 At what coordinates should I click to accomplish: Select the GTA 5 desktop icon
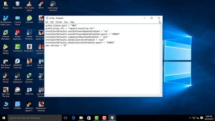[x=41, y=77]
